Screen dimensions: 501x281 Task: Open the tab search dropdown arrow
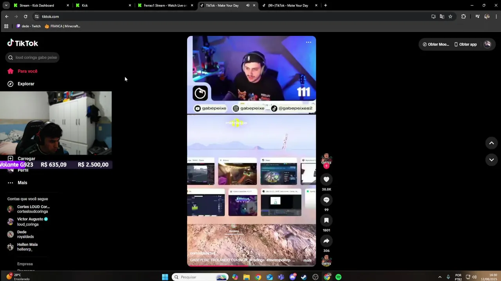(6, 5)
